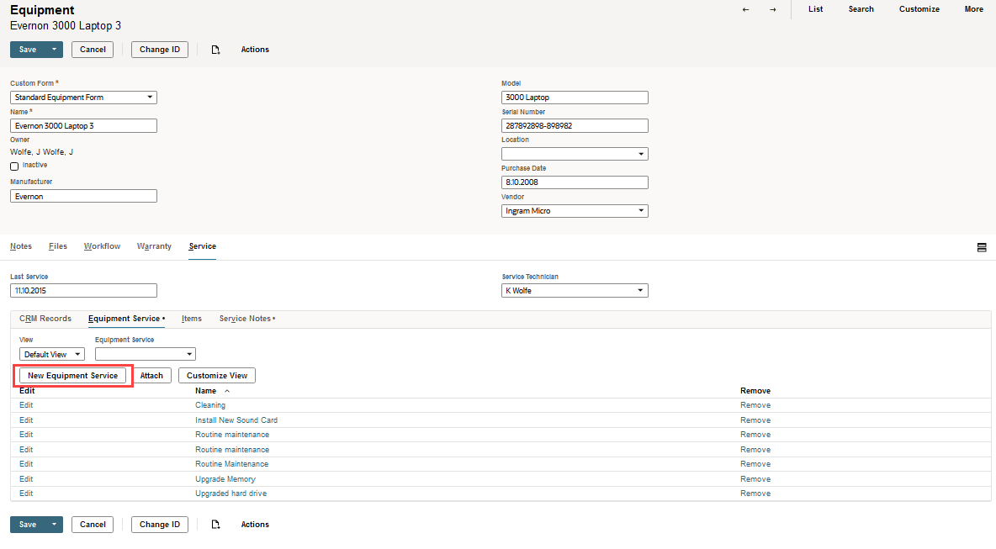The image size is (996, 549).
Task: Select the Equipment Service subtab
Action: [x=126, y=319]
